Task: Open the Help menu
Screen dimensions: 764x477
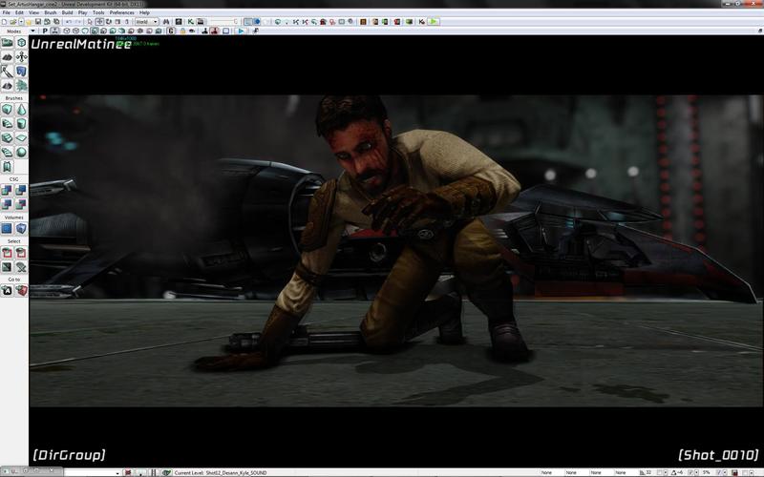Action: pyautogui.click(x=145, y=12)
